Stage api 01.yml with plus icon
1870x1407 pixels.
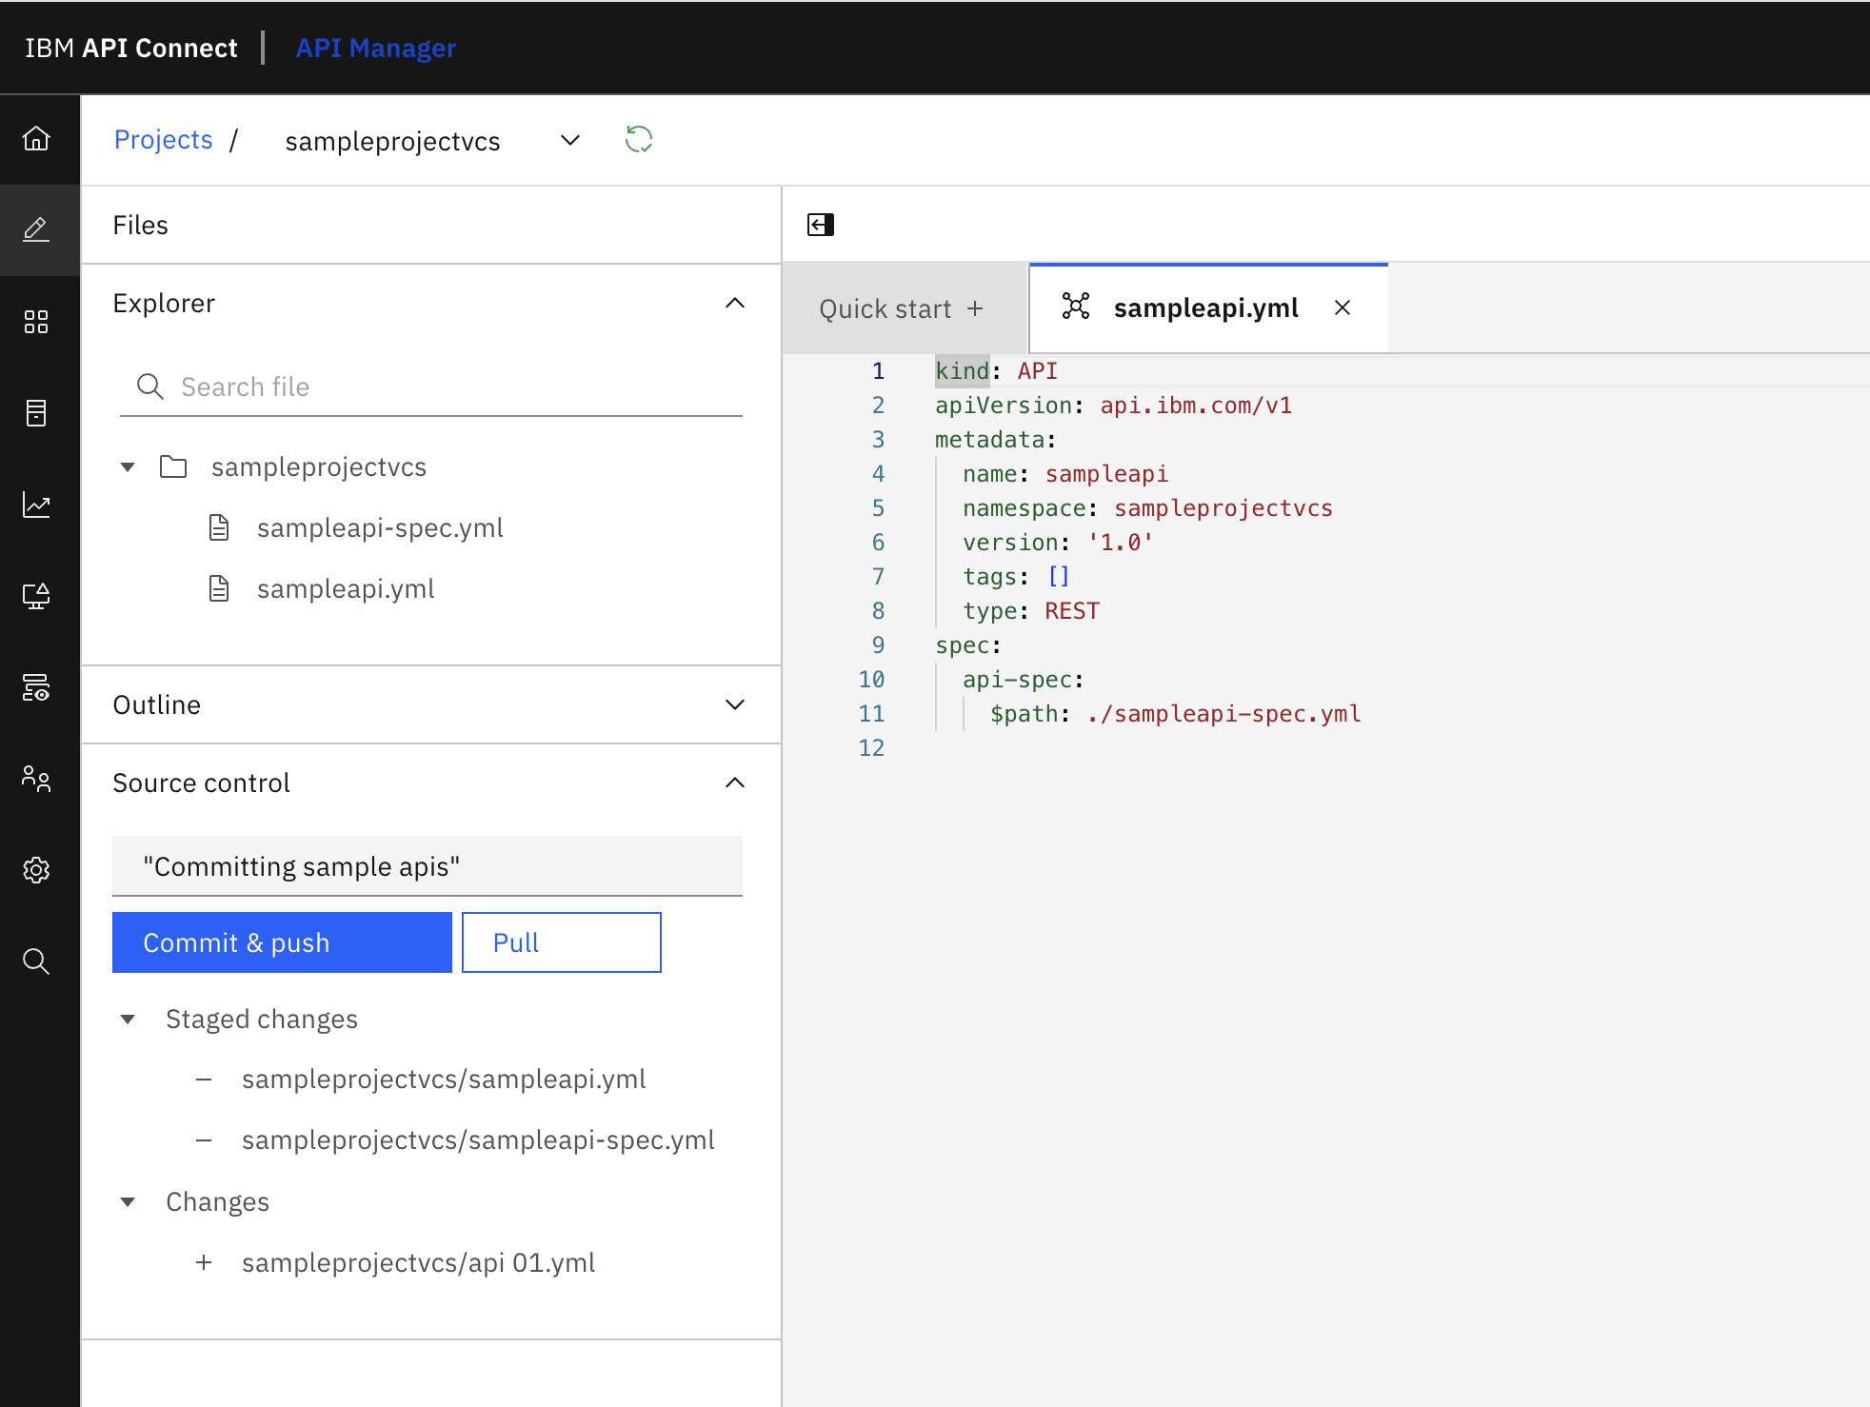pos(204,1262)
